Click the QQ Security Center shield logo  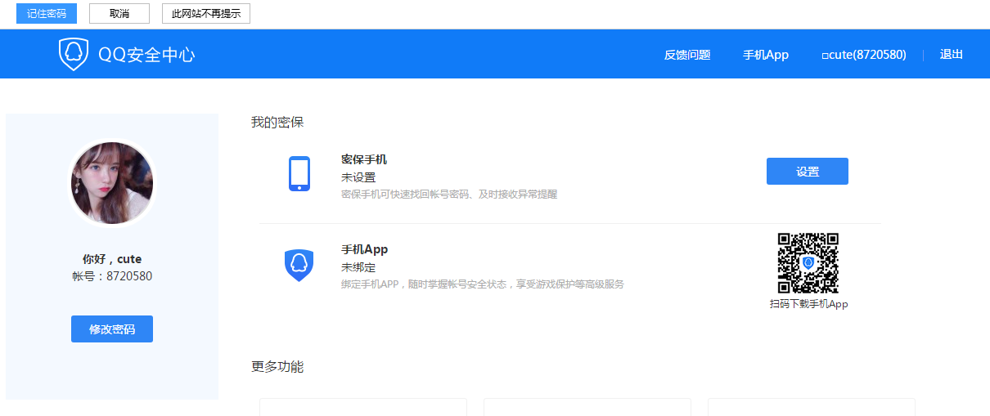(x=73, y=55)
